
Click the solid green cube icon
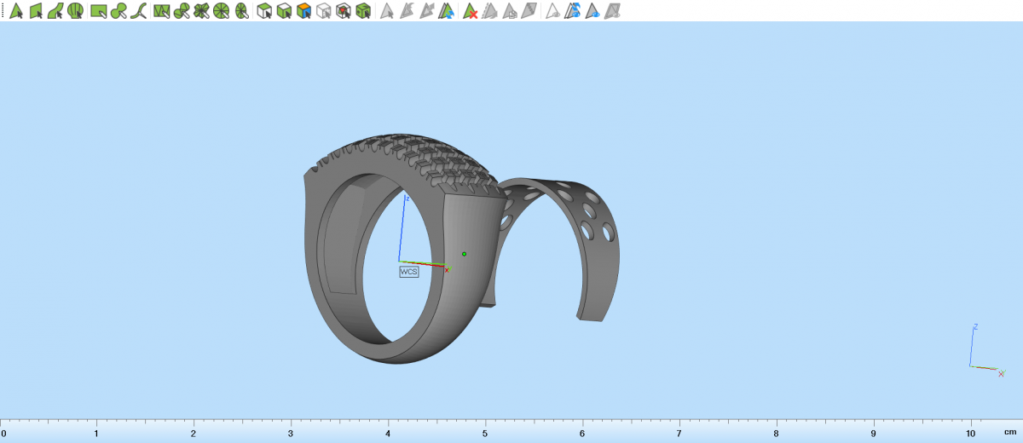pos(363,11)
